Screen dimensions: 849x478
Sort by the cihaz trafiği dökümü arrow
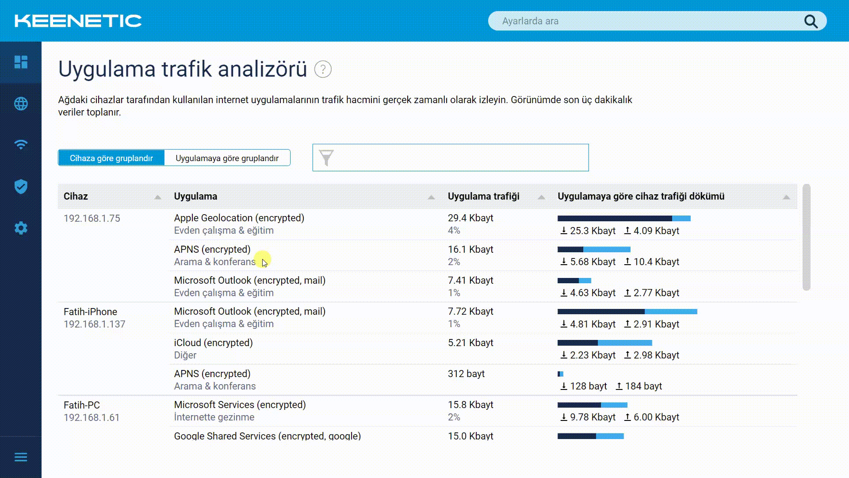pos(786,197)
